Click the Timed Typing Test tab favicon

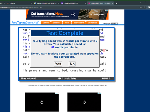[x=89, y=3]
